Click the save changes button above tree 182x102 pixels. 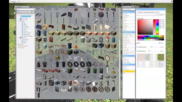tap(24, 12)
